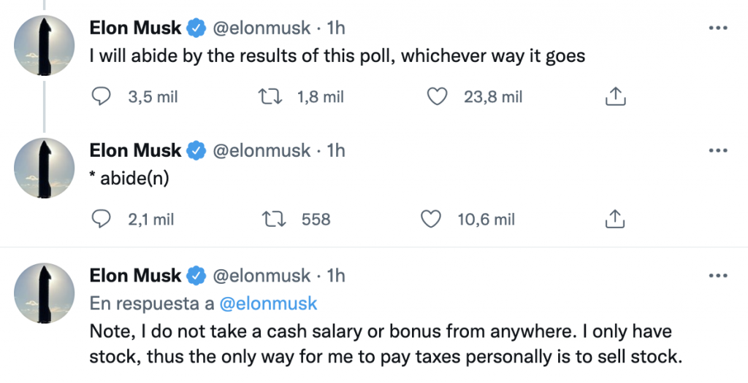Image resolution: width=748 pixels, height=383 pixels.
Task: Click the first tweet's profile picture
Action: (45, 45)
